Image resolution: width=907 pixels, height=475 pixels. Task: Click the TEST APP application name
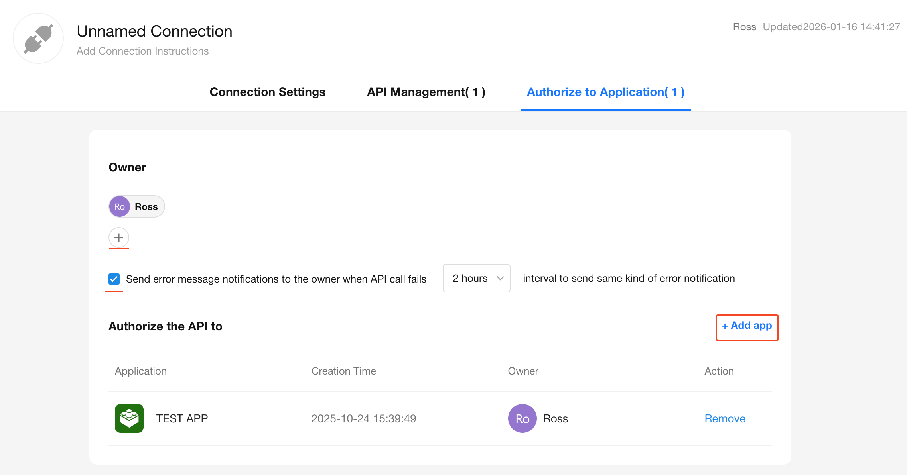coord(182,418)
